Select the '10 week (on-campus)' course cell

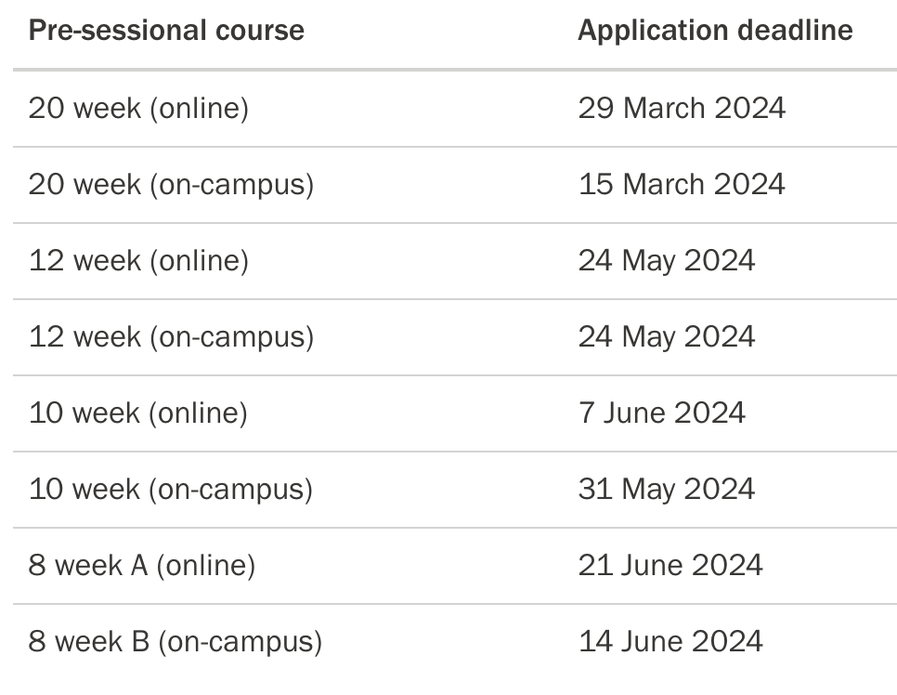[171, 490]
